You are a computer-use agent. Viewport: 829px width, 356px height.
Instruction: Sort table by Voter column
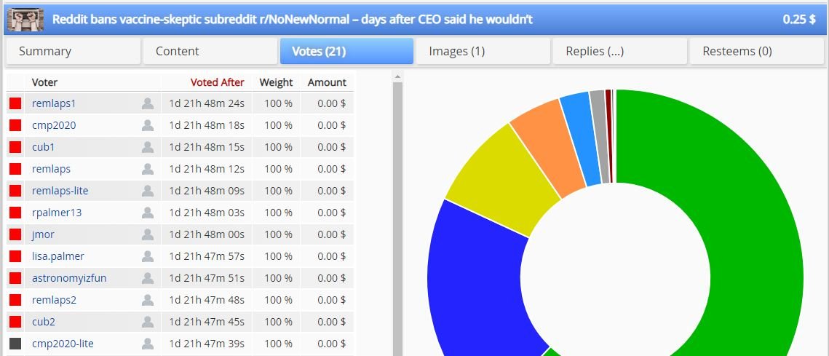[44, 82]
